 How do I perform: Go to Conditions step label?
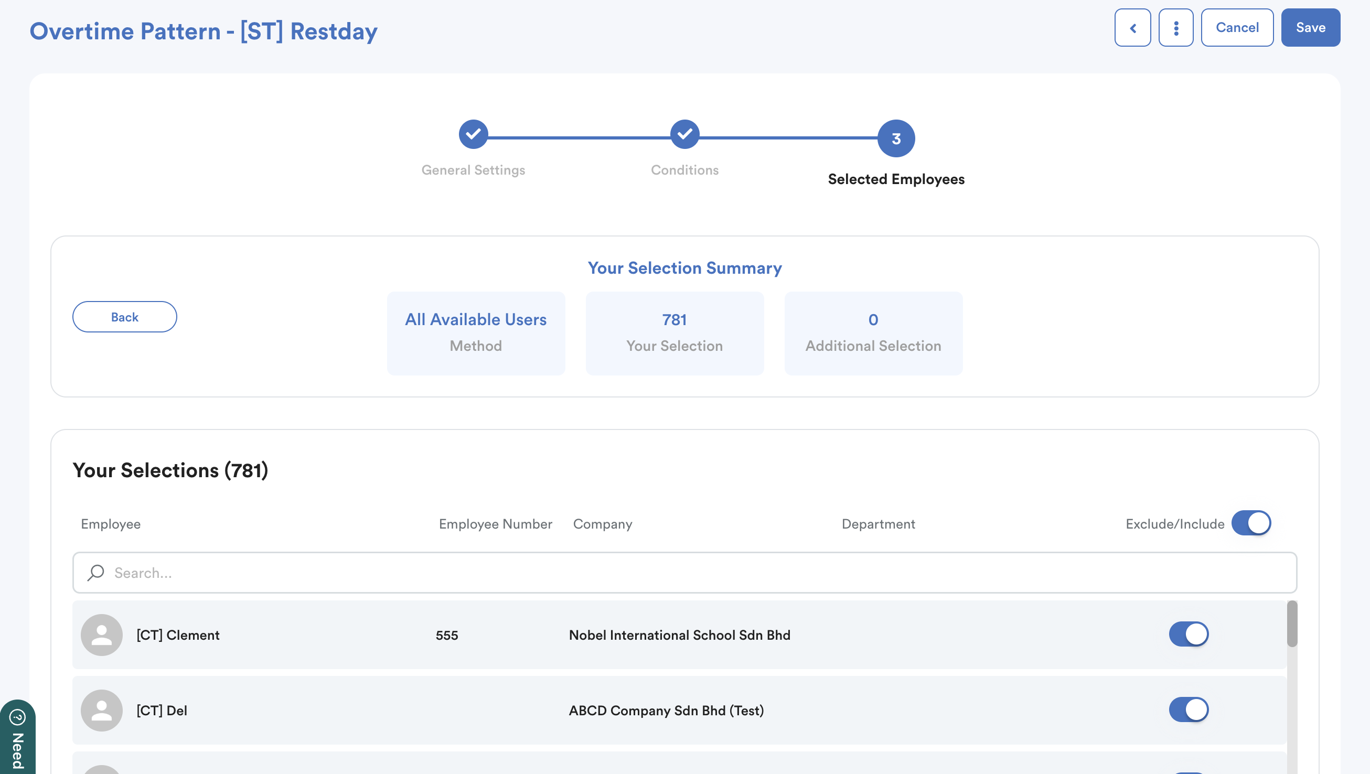pyautogui.click(x=684, y=170)
